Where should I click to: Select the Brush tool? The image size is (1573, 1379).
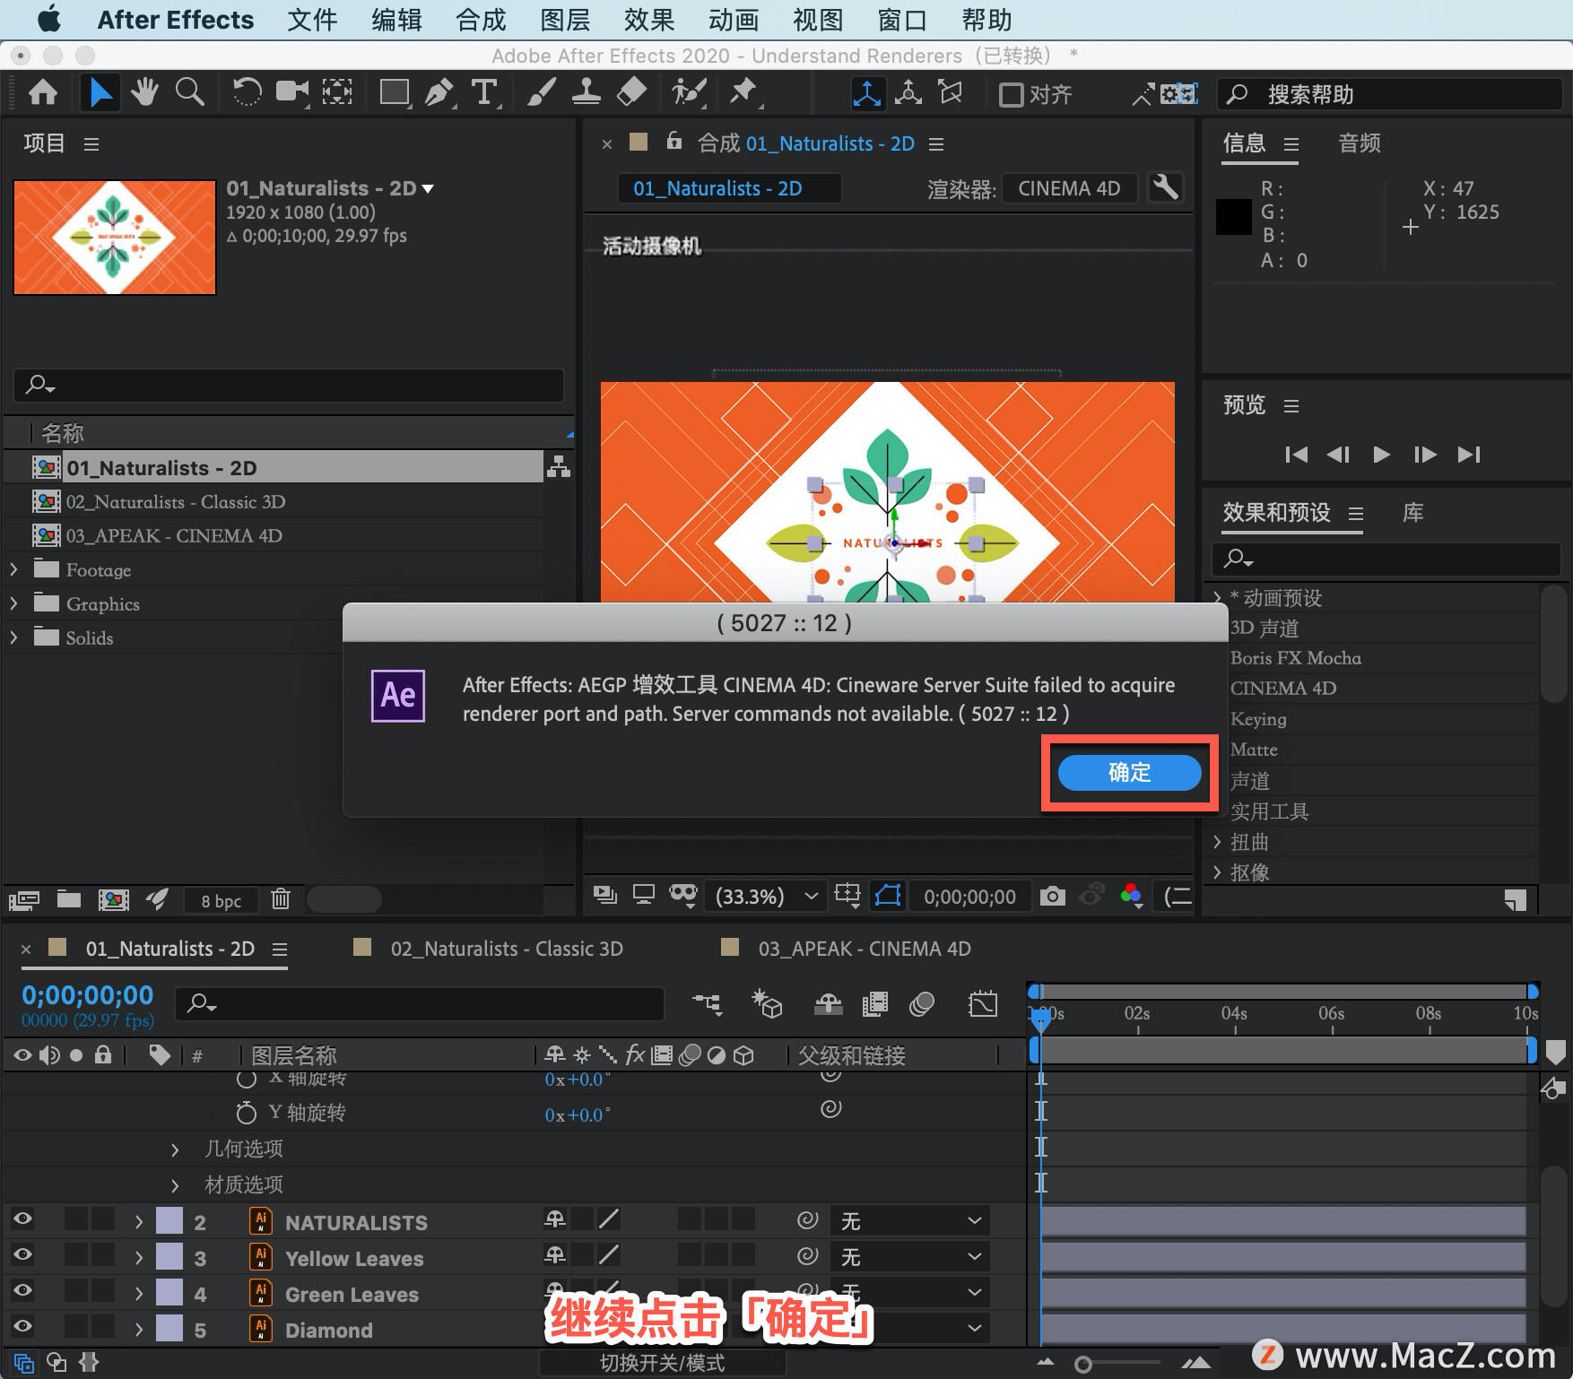[x=541, y=92]
